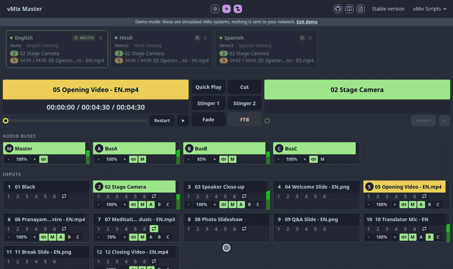Toggle BusC speaker audio icon

coord(313,159)
